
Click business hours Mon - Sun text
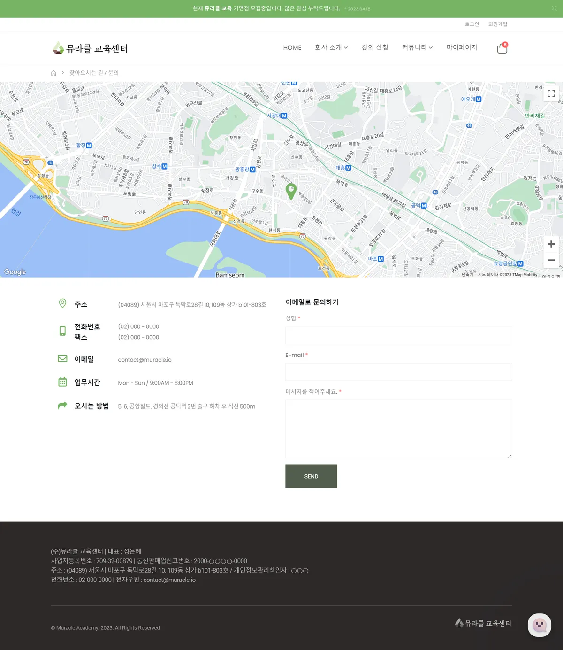[155, 383]
